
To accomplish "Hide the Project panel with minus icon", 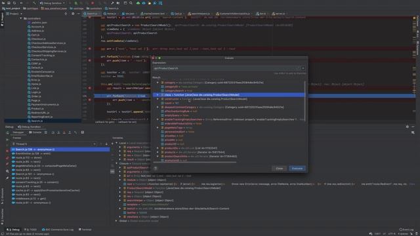I will click(x=79, y=13).
